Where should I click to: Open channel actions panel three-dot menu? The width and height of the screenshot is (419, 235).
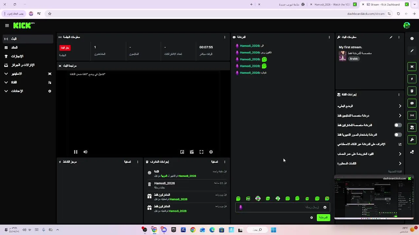(399, 95)
